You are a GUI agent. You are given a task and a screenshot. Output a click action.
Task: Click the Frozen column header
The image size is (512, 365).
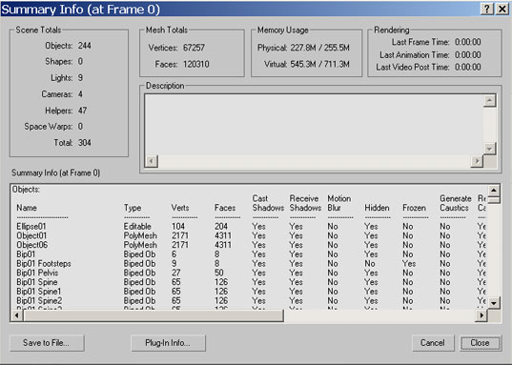click(414, 208)
